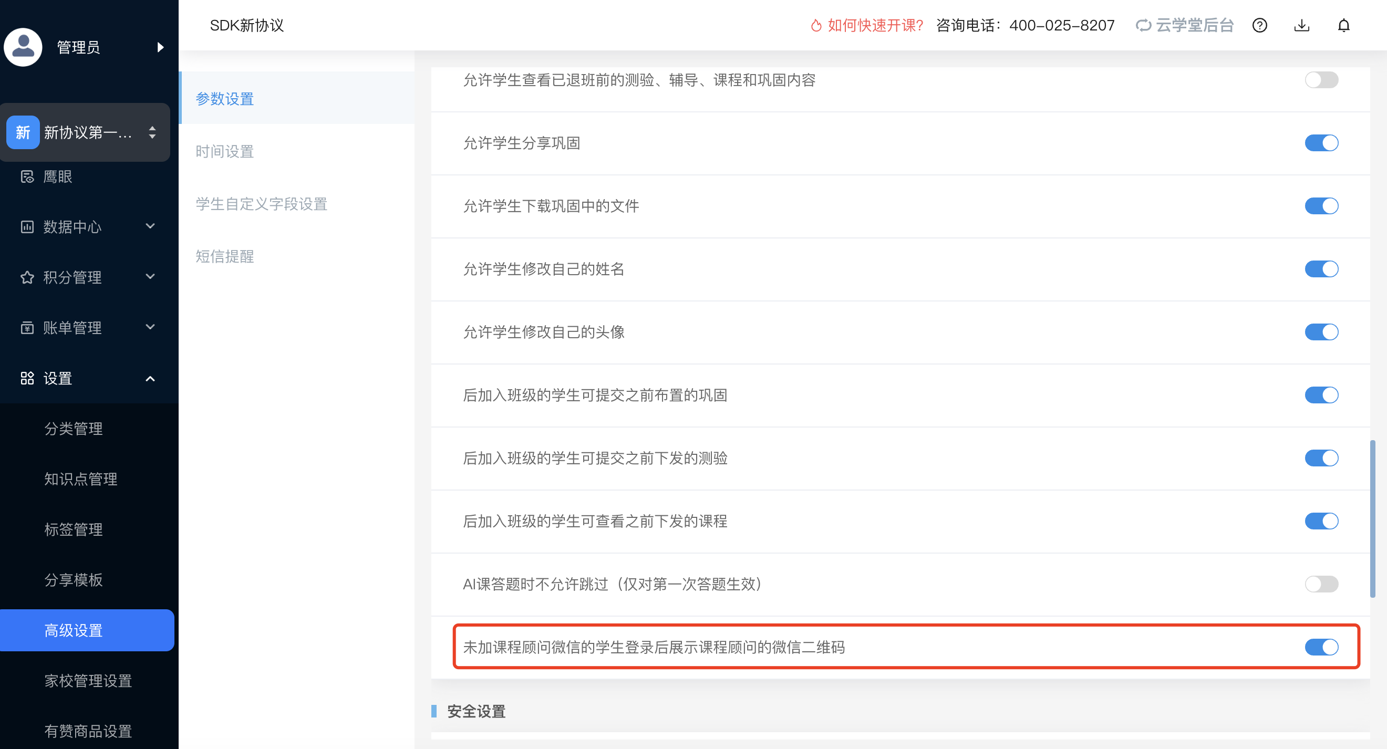
Task: Click the 设置 grid icon
Action: pyautogui.click(x=27, y=378)
